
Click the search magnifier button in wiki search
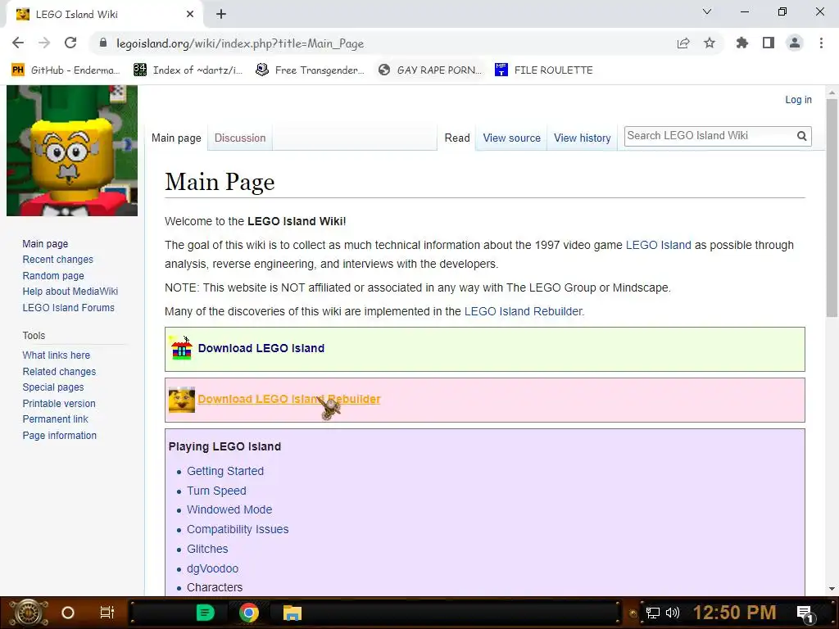click(801, 136)
